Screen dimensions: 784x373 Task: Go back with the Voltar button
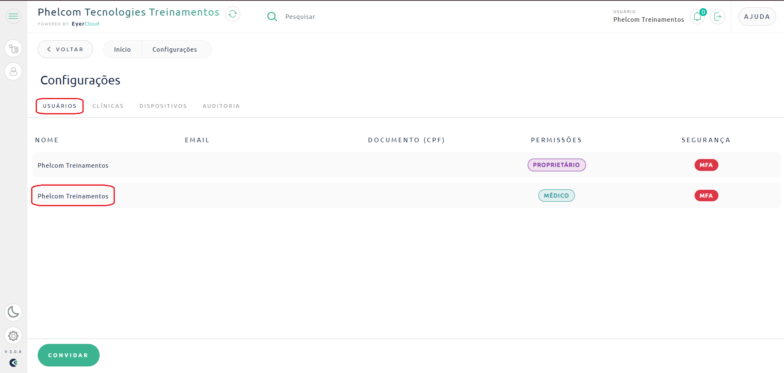pyautogui.click(x=65, y=50)
